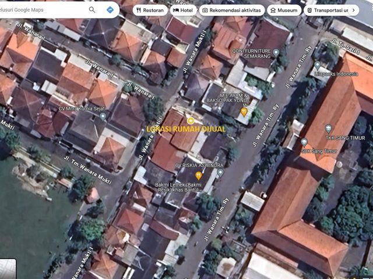373x279 pixels.
Task: Click the Bakmi Lethek khas Bantul label
Action: click(178, 187)
